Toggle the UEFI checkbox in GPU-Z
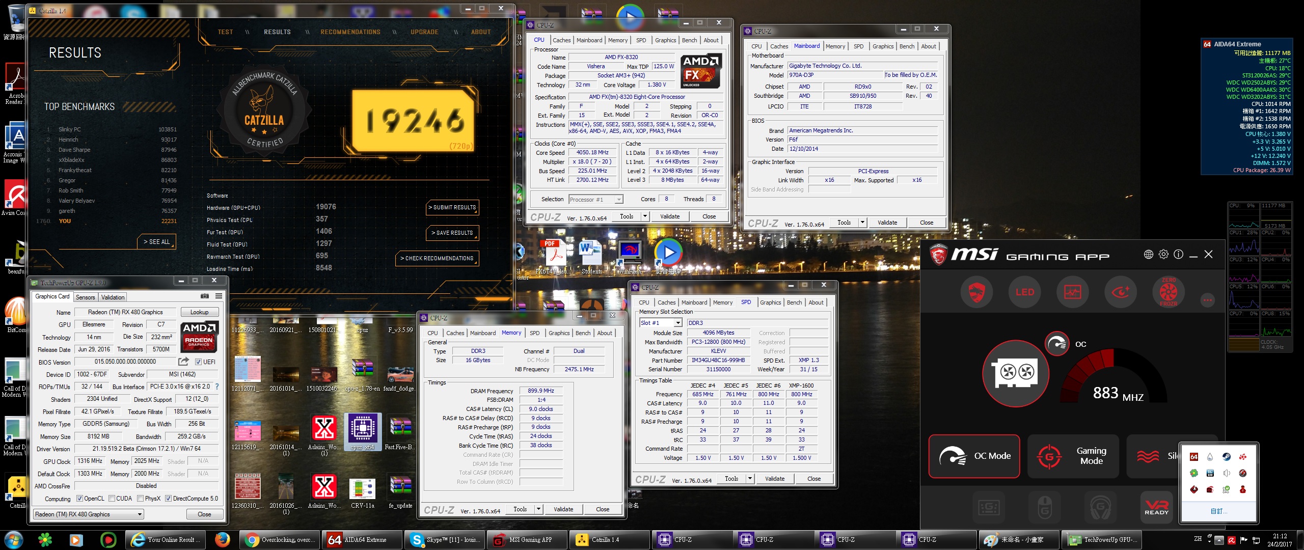The image size is (1304, 550). pos(199,362)
